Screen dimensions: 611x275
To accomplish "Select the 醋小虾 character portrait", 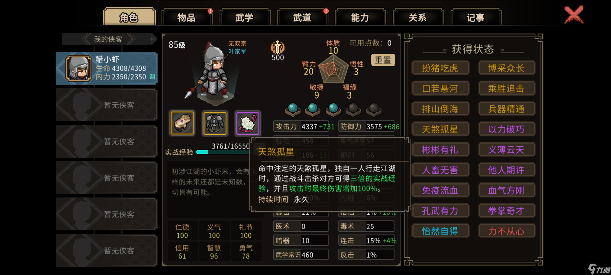I will (x=78, y=68).
